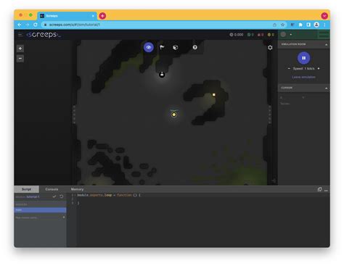Toggle the View mode eye icon
The width and height of the screenshot is (344, 266).
pos(149,47)
